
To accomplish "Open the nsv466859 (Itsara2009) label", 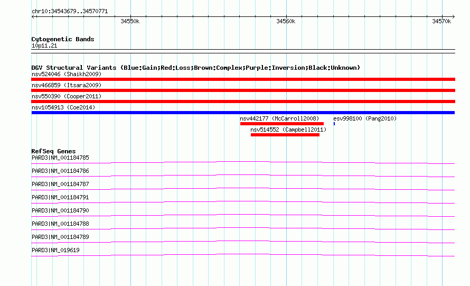I will pyautogui.click(x=67, y=85).
